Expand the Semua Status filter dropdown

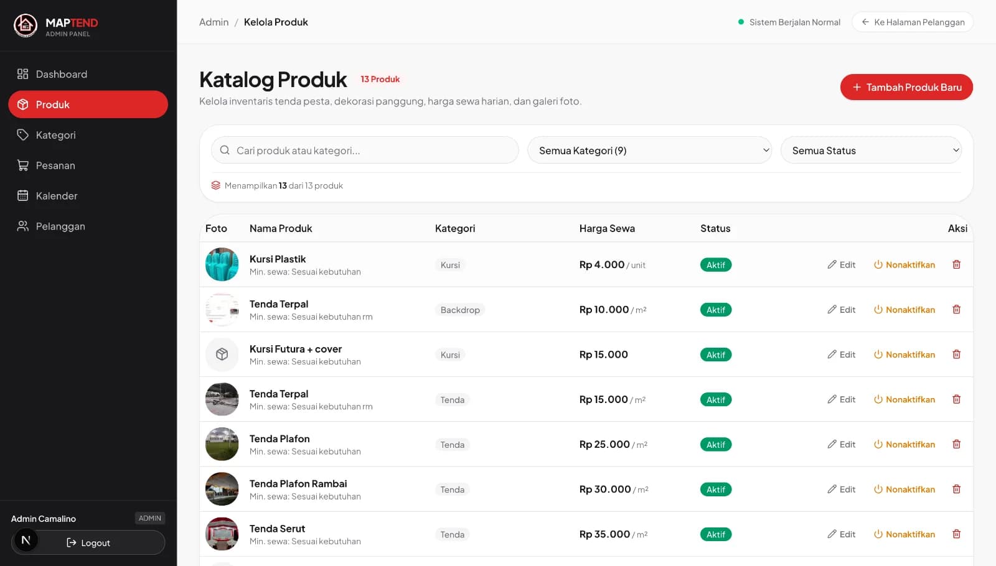click(871, 150)
